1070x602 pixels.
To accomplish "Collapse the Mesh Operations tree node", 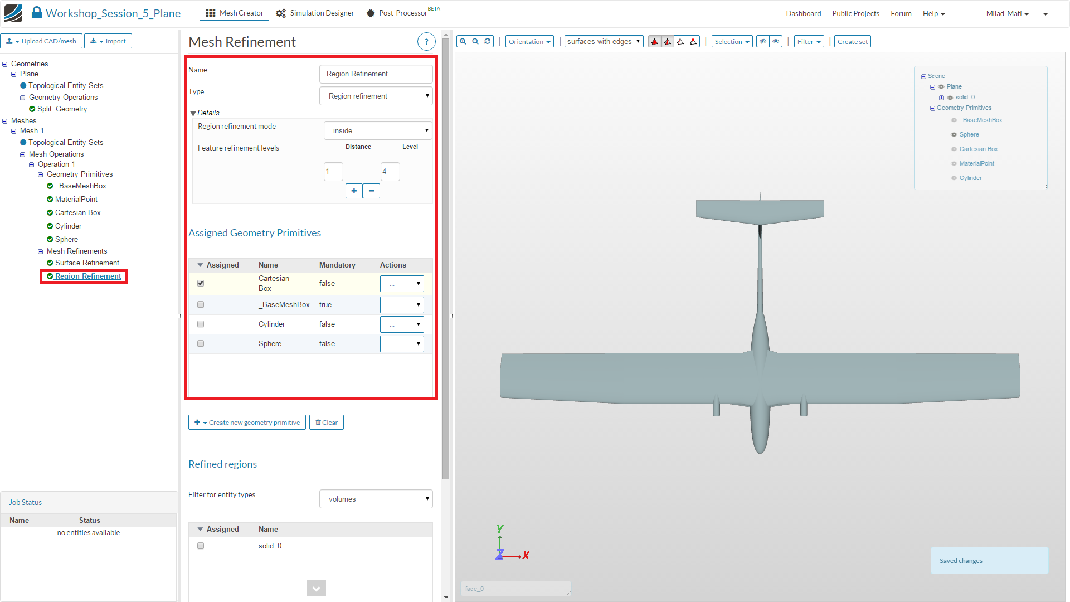I will [23, 155].
